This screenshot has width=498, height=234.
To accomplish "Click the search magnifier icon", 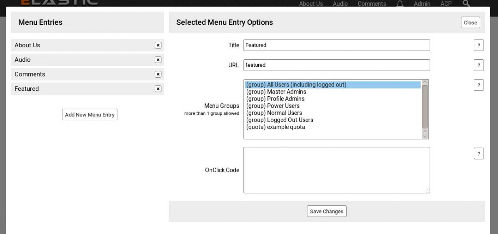I will (466, 3).
